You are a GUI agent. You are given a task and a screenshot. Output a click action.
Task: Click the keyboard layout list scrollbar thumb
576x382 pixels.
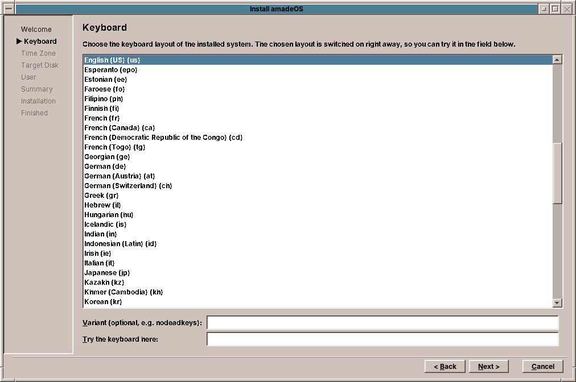557,173
